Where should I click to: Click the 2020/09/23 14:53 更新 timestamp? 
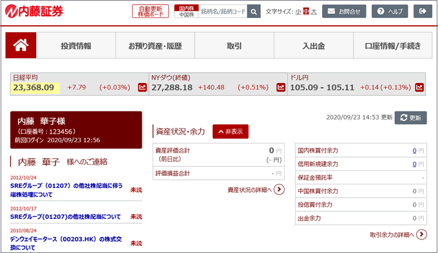[x=359, y=117]
